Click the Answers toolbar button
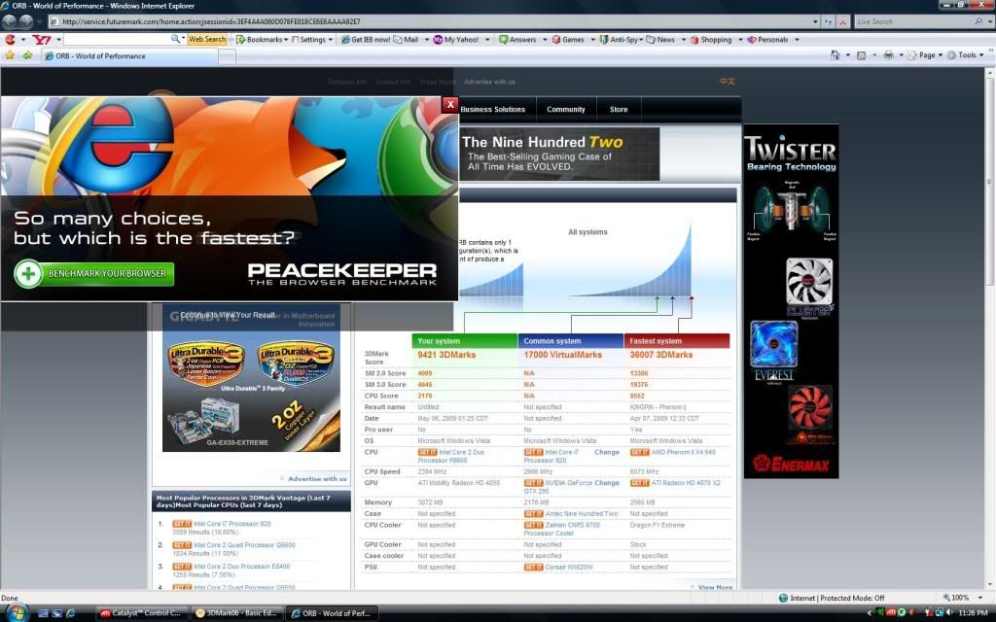996x622 pixels. pos(517,39)
